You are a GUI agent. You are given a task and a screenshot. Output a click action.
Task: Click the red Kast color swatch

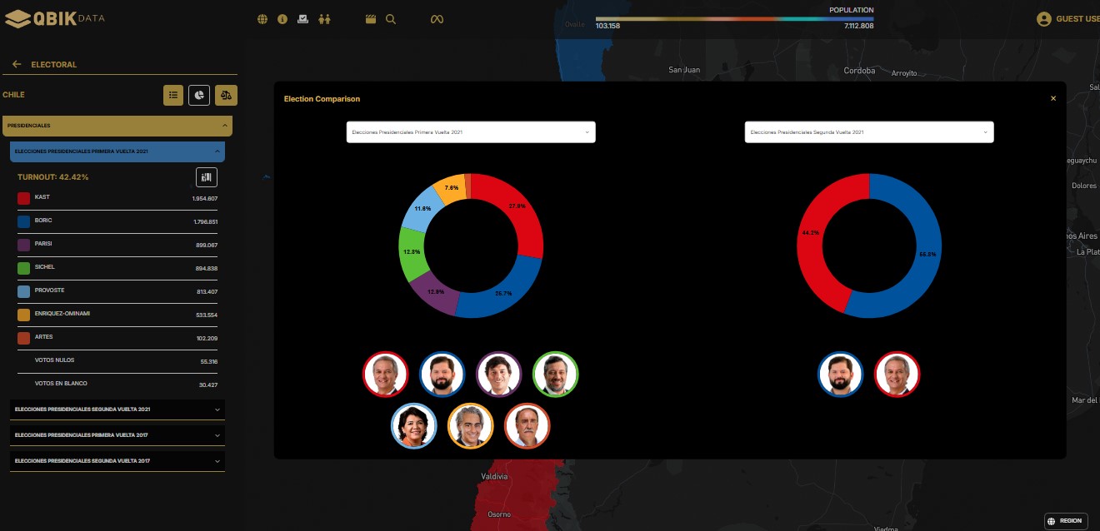(x=24, y=198)
